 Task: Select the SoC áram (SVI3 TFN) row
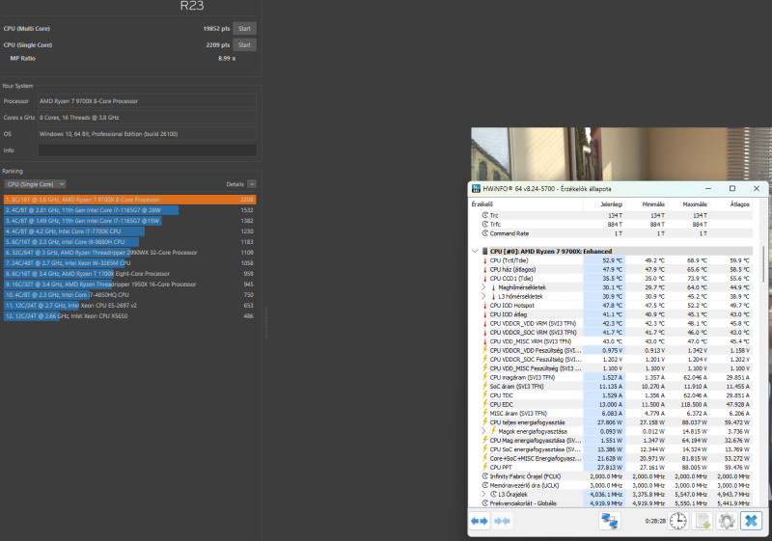612,386
